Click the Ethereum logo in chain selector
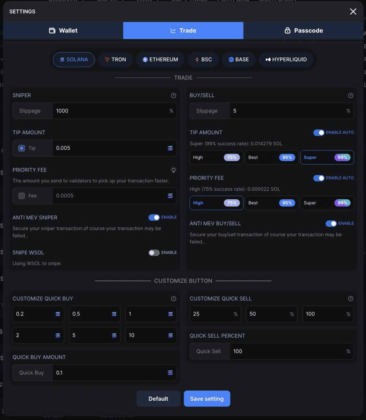 (x=145, y=59)
